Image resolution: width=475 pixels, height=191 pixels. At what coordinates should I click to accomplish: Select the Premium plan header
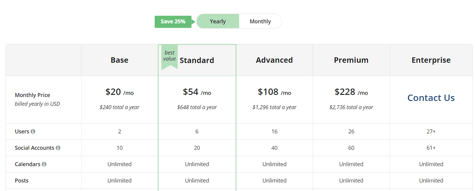tap(351, 60)
